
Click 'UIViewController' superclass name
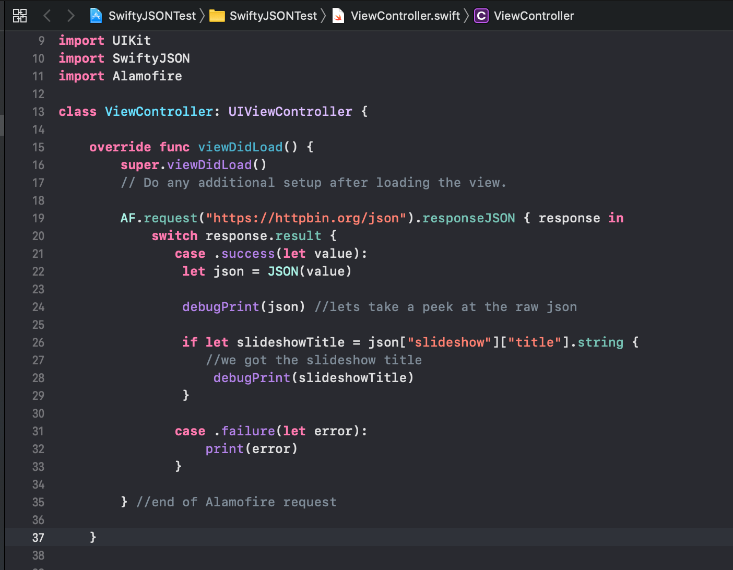290,111
